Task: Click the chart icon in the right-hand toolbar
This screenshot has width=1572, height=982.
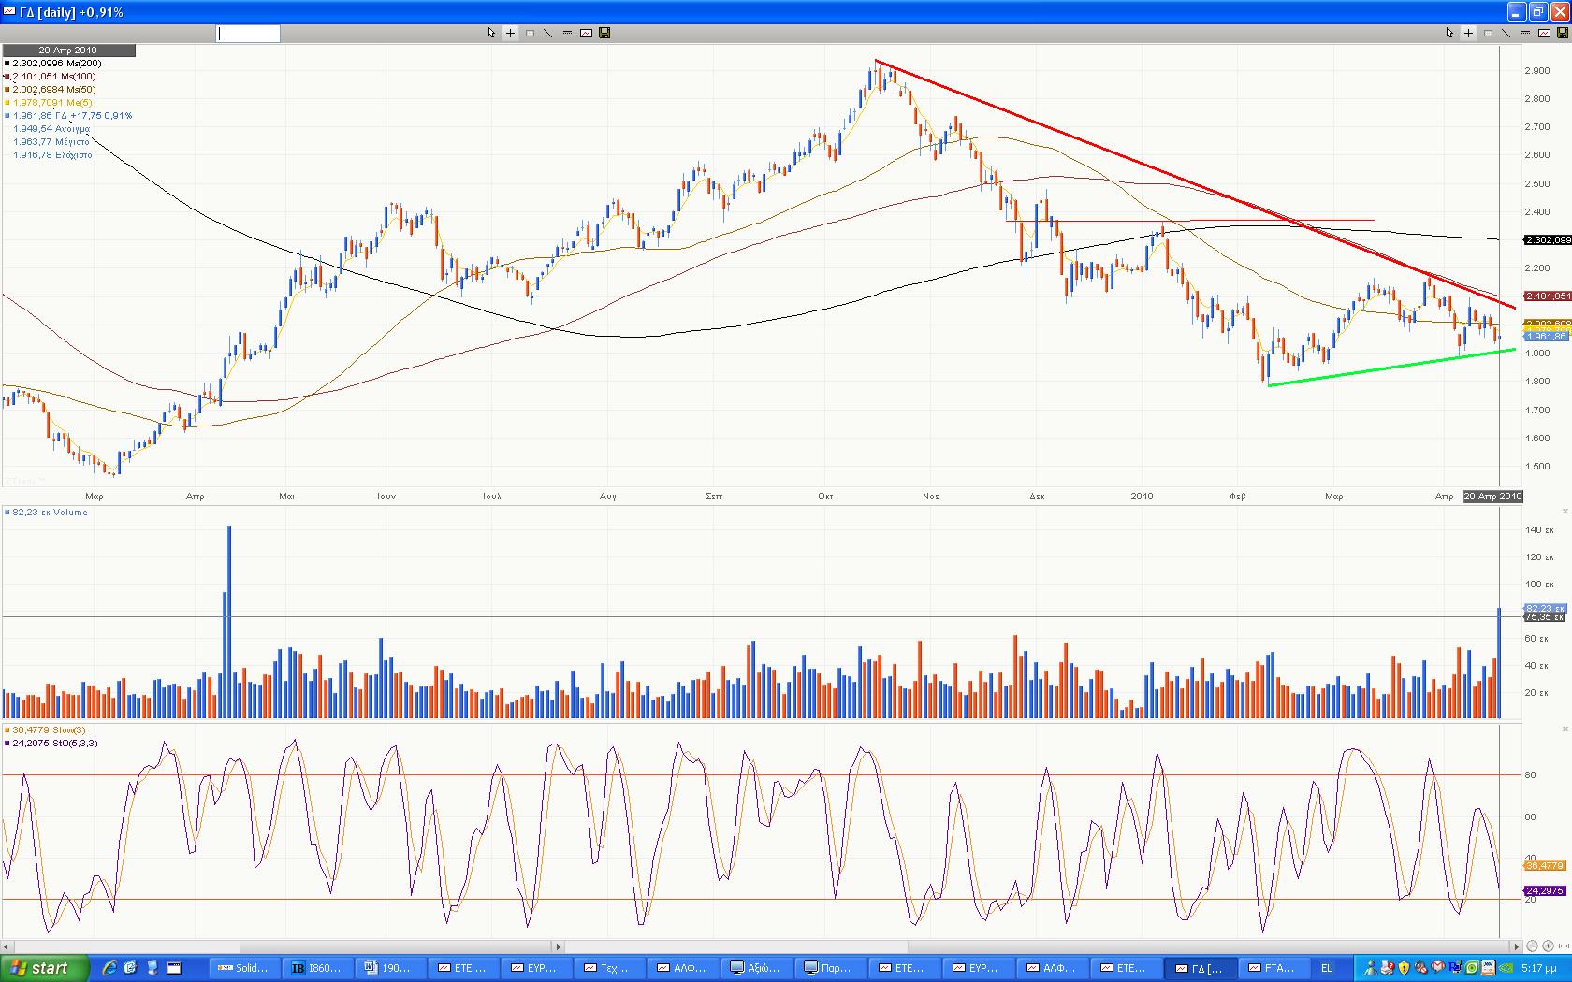Action: tap(1544, 33)
